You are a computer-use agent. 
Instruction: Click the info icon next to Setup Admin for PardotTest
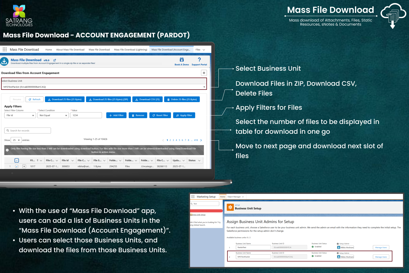coord(338,244)
